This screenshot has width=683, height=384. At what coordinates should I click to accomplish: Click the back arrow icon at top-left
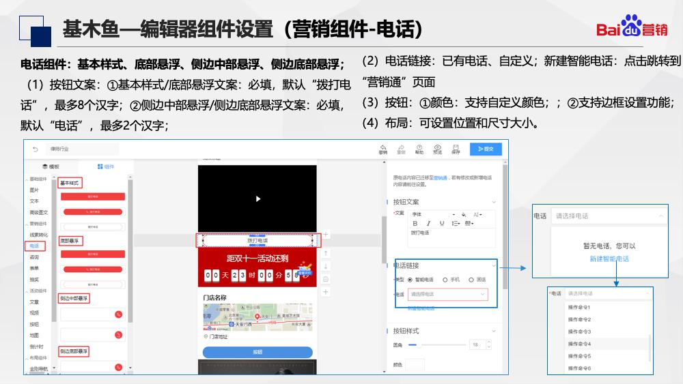[x=36, y=149]
